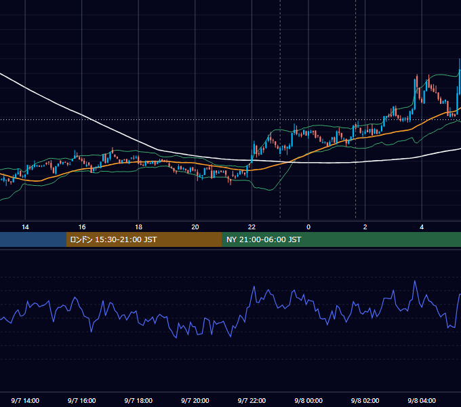
Task: Click the 9/7 16:00 time label
Action: (x=82, y=400)
